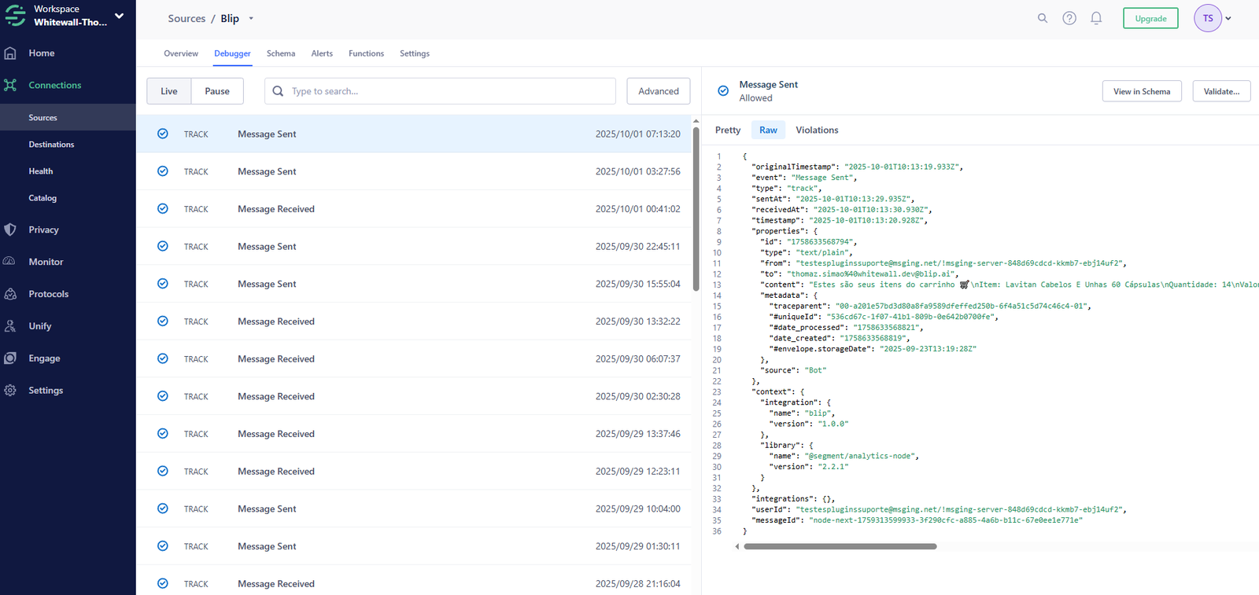The height and width of the screenshot is (595, 1259).
Task: Open the Validate dropdown button
Action: 1221,91
